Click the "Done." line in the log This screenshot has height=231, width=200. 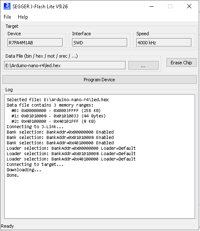coord(13,175)
